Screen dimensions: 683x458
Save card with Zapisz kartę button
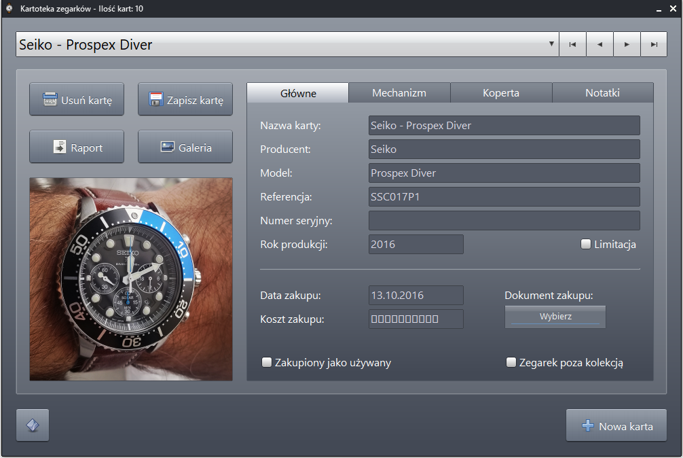pyautogui.click(x=185, y=99)
